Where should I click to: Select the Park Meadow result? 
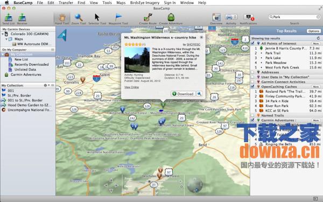click(x=287, y=62)
